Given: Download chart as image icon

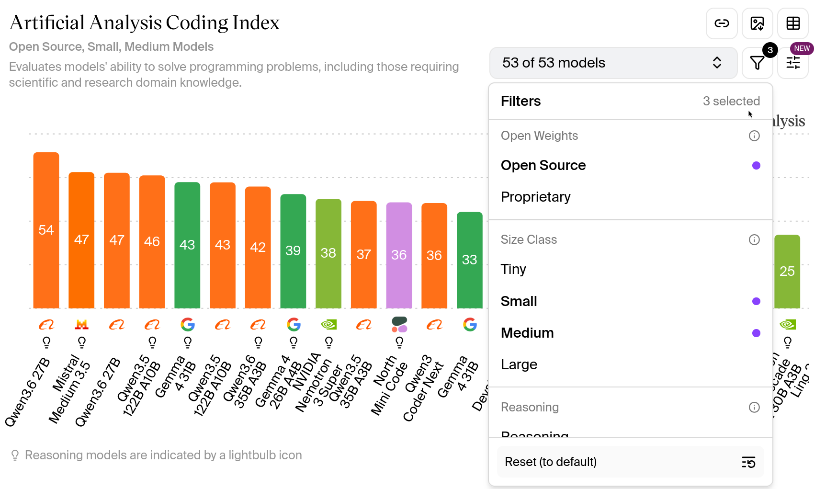Looking at the screenshot, I should coord(758,23).
